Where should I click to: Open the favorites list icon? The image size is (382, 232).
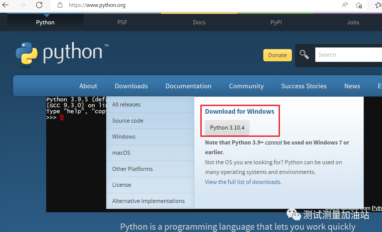coord(378,5)
